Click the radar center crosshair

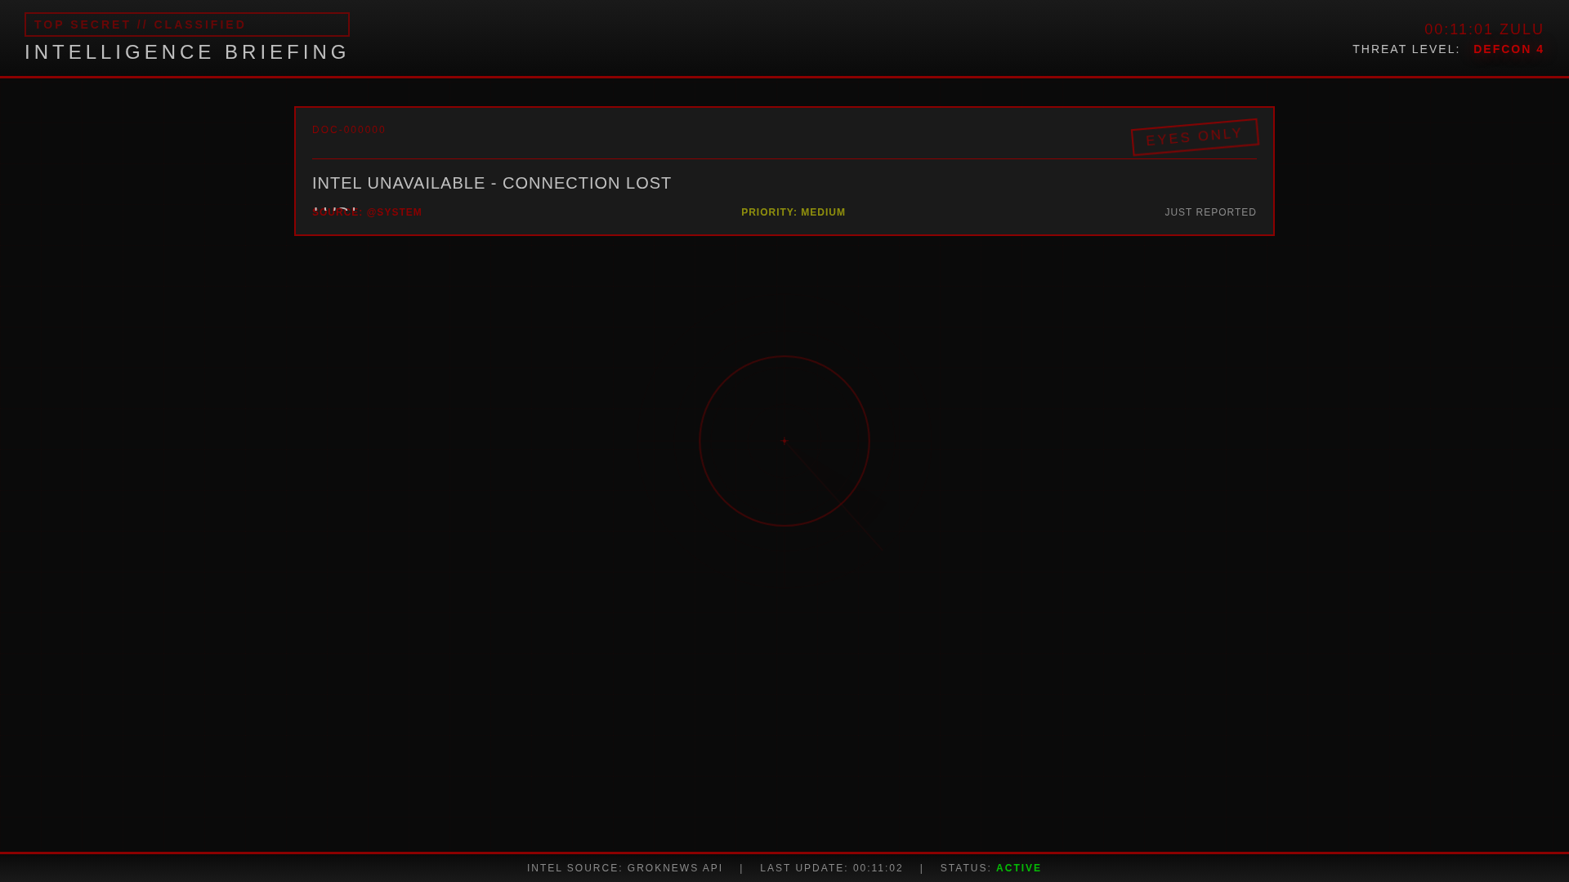click(x=784, y=441)
